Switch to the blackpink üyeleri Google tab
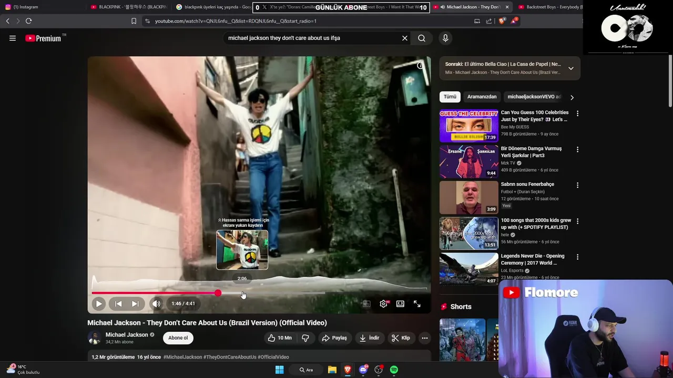673x378 pixels. pyautogui.click(x=213, y=7)
